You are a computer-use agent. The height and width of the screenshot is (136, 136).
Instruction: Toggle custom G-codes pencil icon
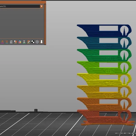click(x=29, y=42)
